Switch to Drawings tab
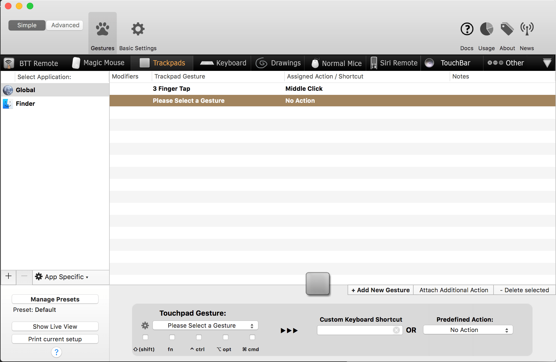The image size is (556, 362). [278, 63]
